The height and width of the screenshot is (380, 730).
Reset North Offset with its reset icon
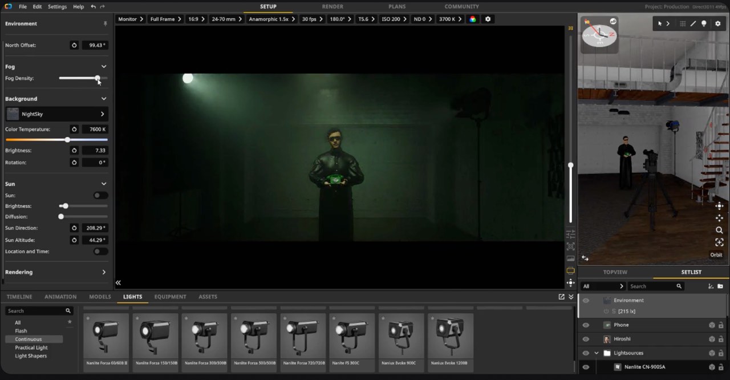coord(74,45)
